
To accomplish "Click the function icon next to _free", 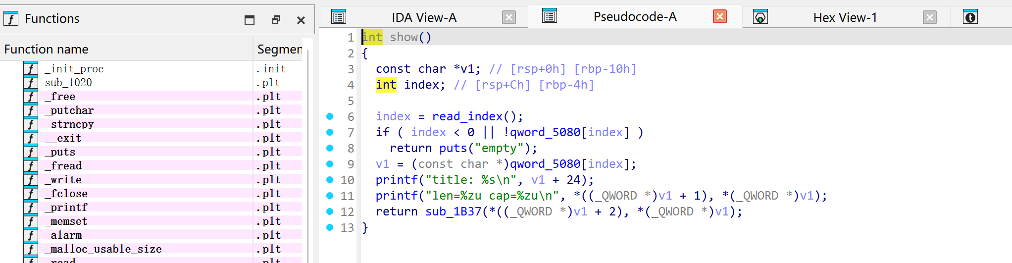I will (31, 97).
